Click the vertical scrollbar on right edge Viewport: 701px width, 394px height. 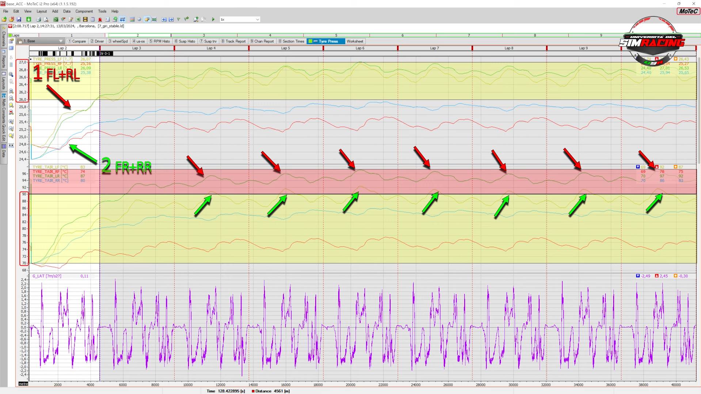pos(698,110)
